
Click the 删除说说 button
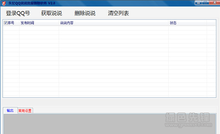85,13
